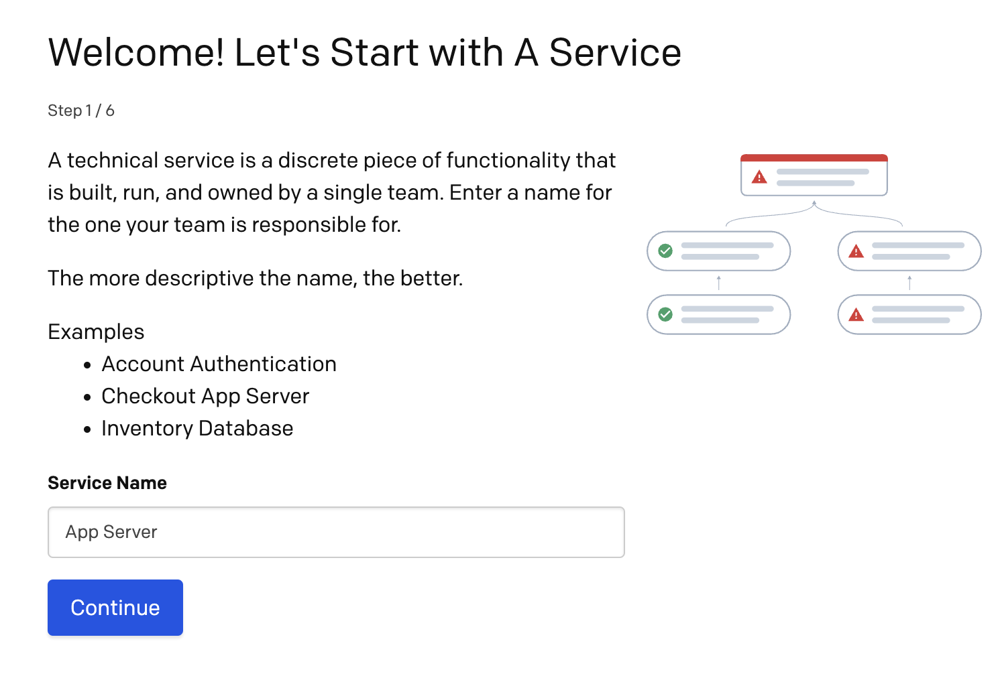The width and height of the screenshot is (998, 682).
Task: Click the Inventory Database example item
Action: 197,428
